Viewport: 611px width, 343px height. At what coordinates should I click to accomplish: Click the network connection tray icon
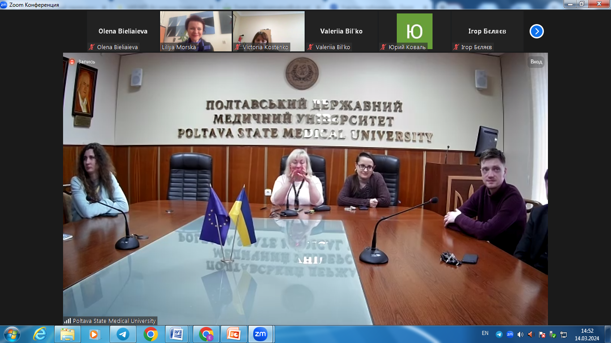(564, 334)
